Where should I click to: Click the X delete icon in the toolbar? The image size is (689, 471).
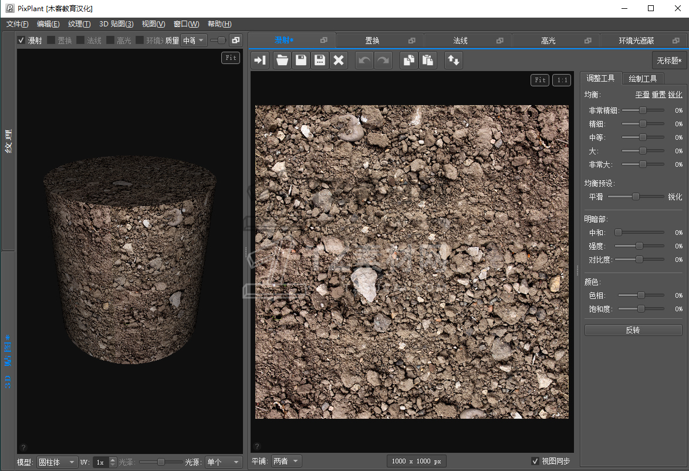339,60
